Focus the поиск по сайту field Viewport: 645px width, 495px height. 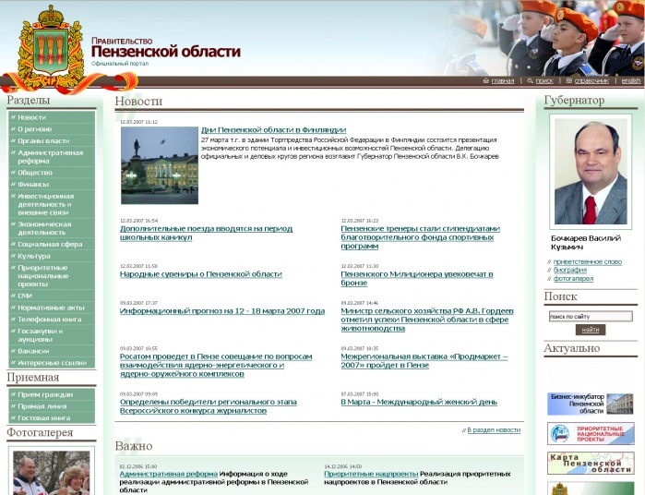[x=591, y=316]
